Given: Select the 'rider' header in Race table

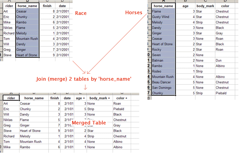Looking at the screenshot, I should click(x=9, y=6).
